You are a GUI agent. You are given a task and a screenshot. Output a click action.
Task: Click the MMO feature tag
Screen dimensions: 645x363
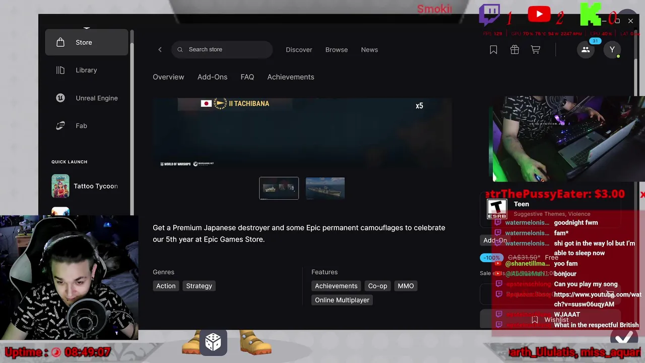(406, 286)
